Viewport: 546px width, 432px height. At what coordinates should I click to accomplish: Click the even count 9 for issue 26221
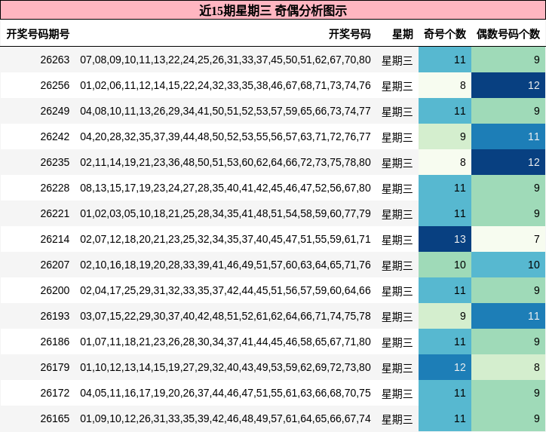point(508,213)
